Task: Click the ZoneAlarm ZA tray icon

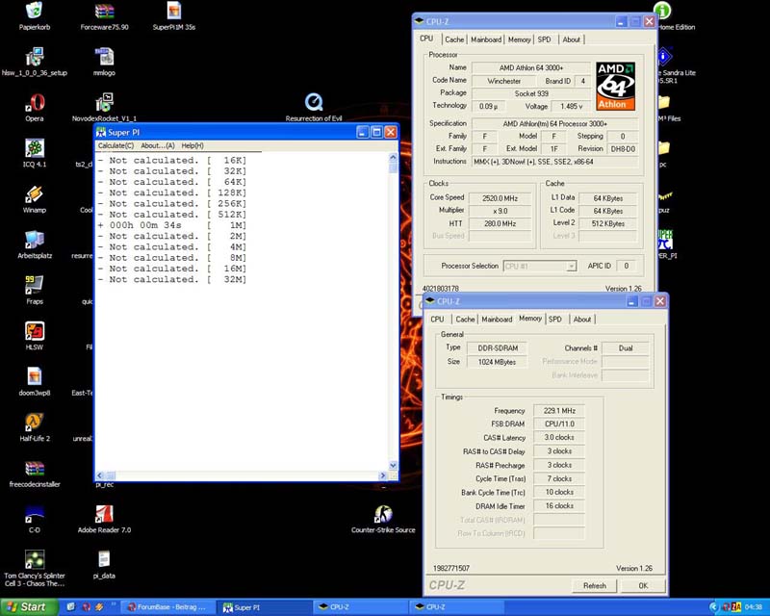Action: [x=735, y=607]
